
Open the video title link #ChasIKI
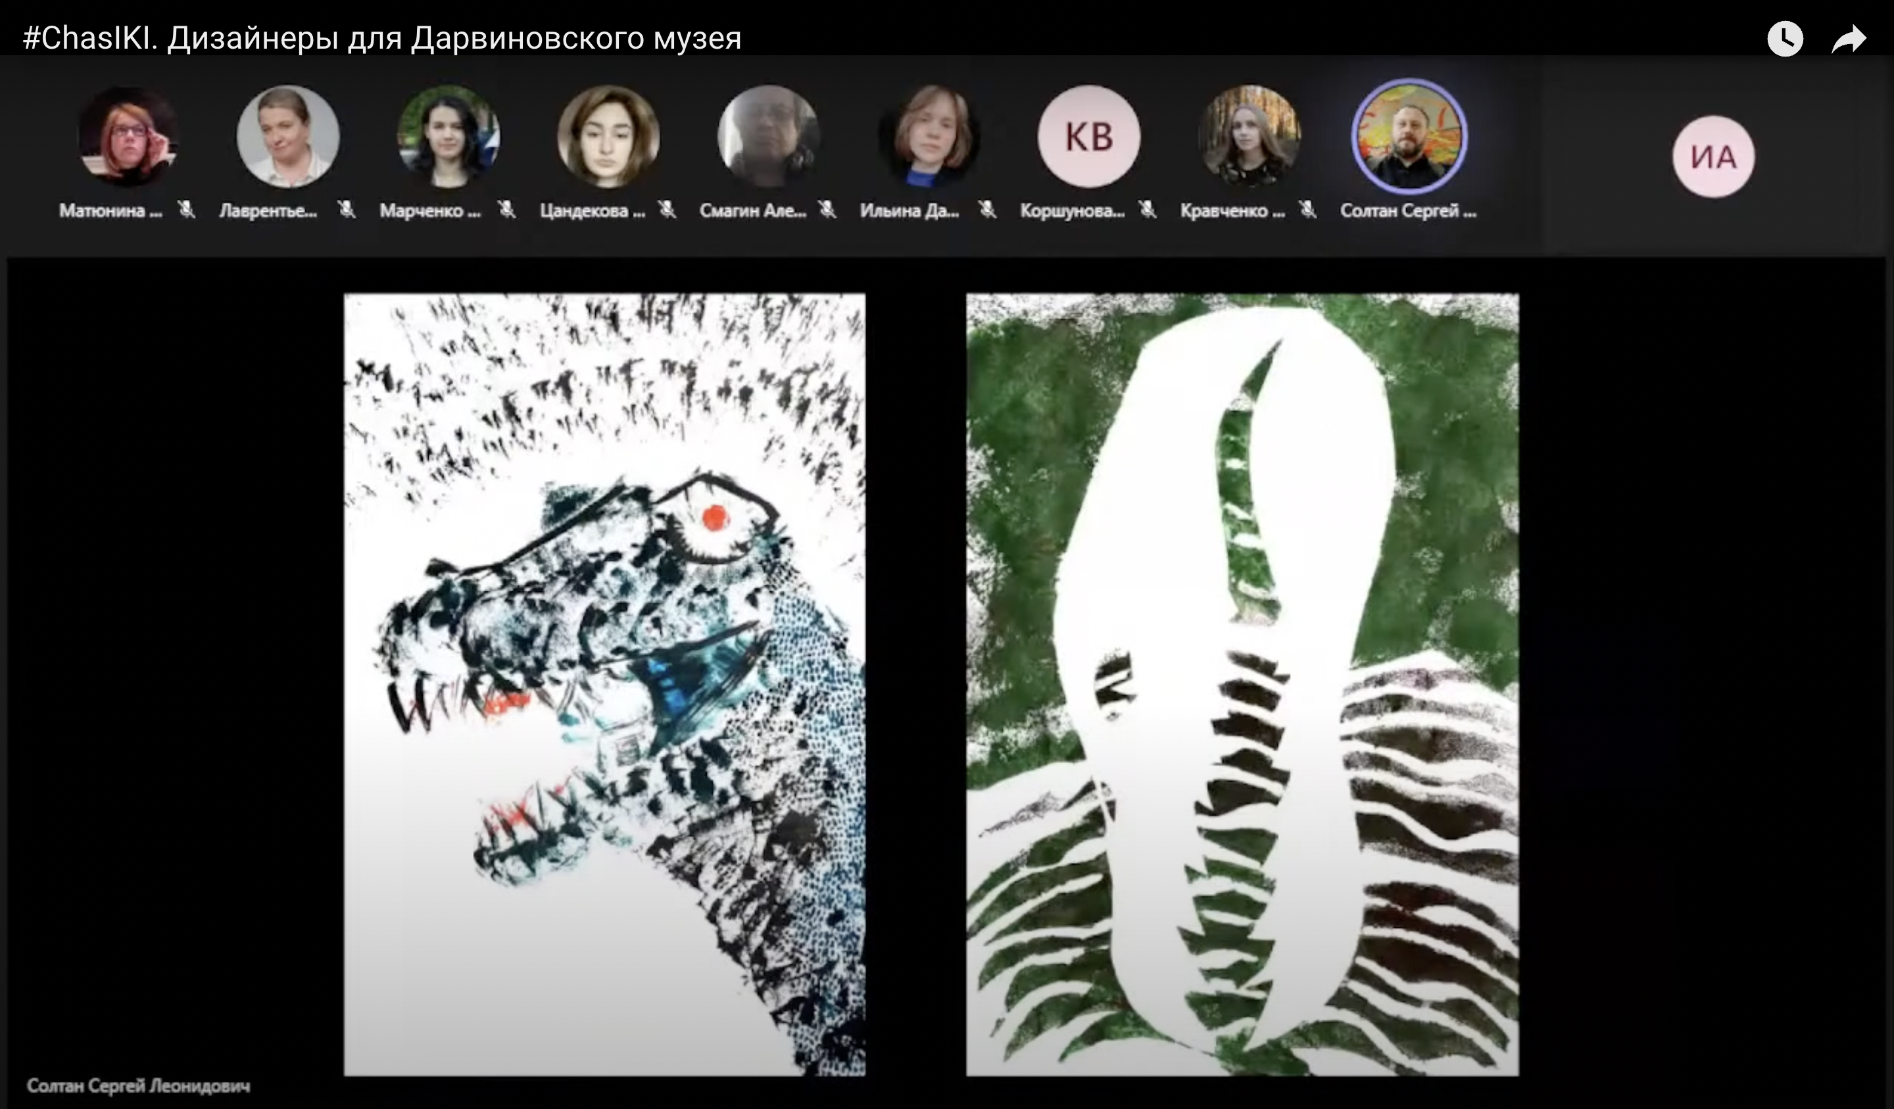click(x=382, y=38)
